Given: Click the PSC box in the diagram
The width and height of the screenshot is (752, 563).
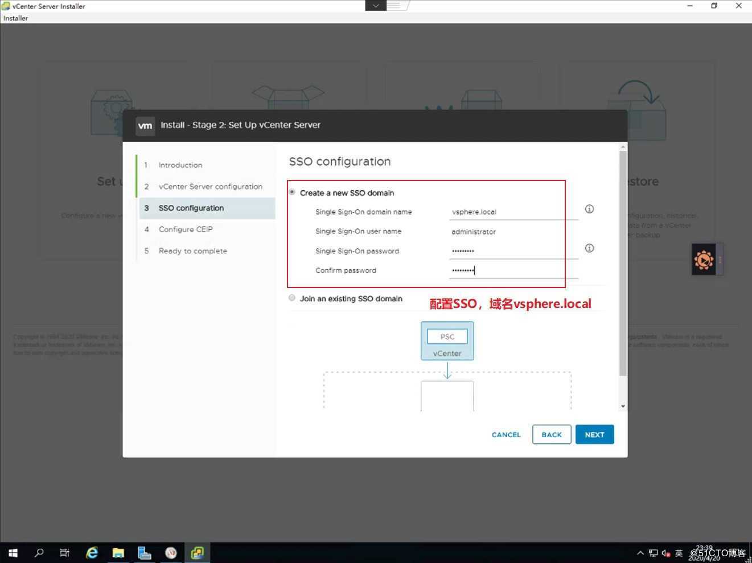Looking at the screenshot, I should coord(447,336).
